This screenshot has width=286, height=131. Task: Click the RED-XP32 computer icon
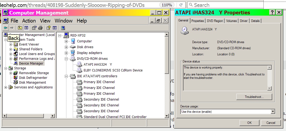(x=66, y=35)
